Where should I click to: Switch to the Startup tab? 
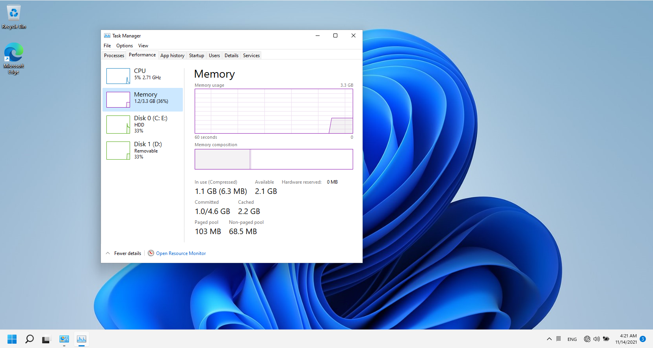(196, 56)
